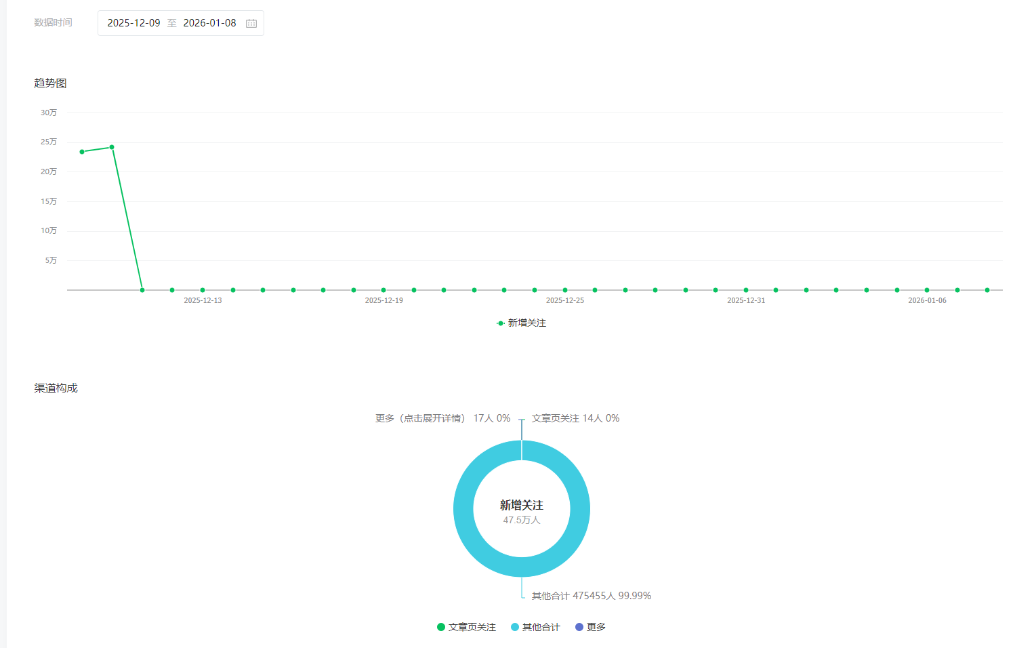Click the start date 2025-12-09 field

pos(133,23)
